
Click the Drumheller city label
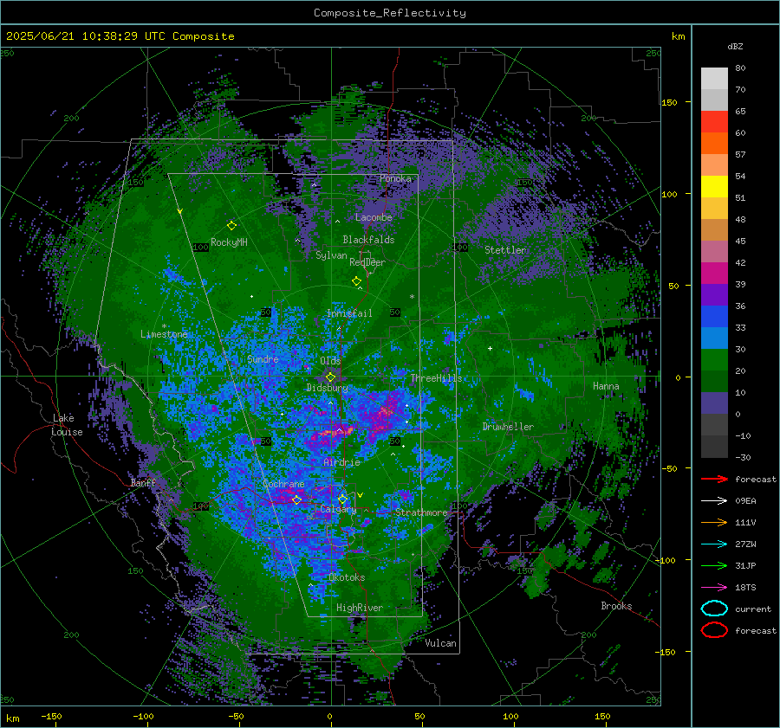pos(508,427)
